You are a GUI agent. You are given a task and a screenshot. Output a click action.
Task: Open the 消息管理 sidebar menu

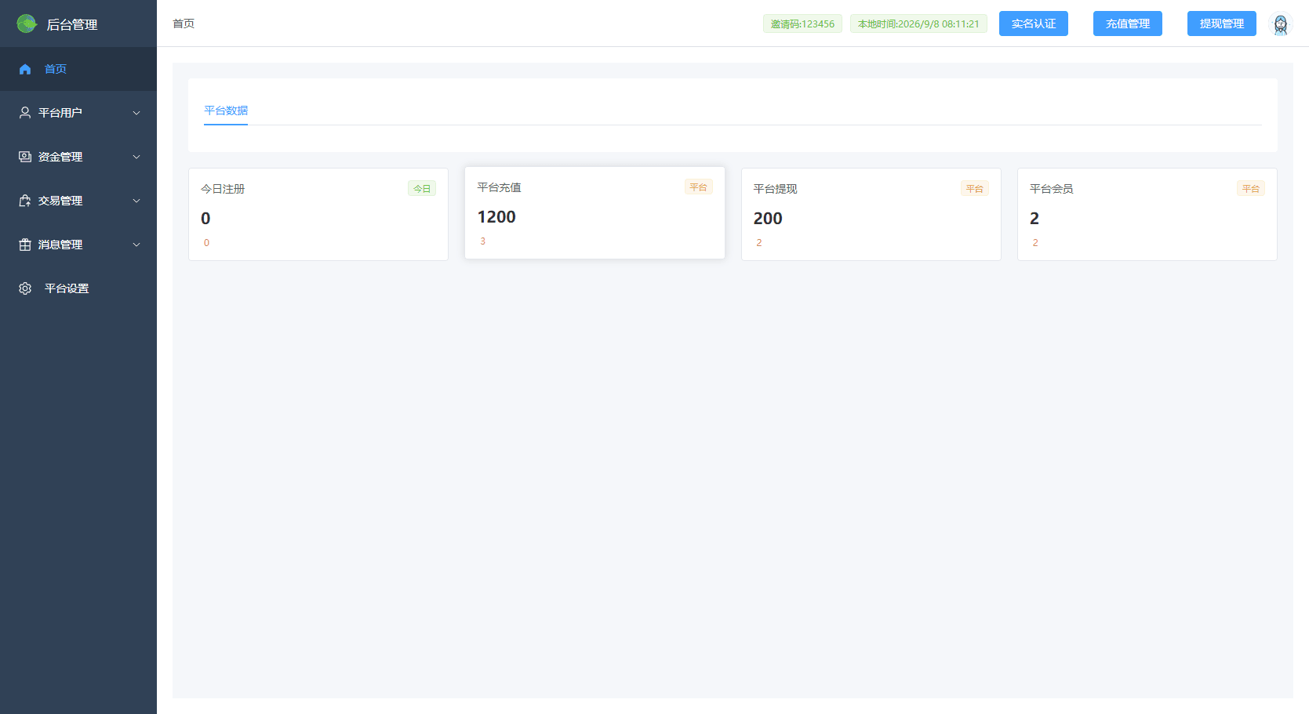tap(78, 245)
